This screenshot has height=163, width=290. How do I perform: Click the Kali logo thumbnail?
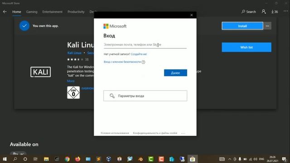pos(40,72)
